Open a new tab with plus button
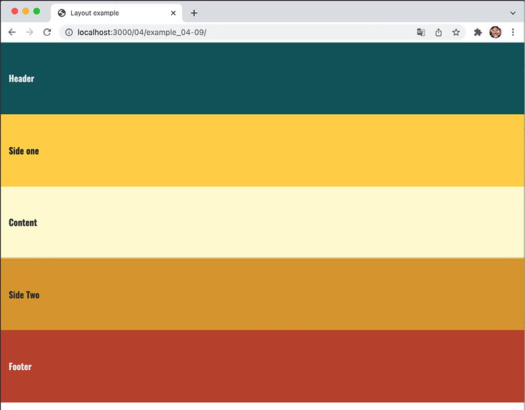This screenshot has width=525, height=410. pos(194,13)
